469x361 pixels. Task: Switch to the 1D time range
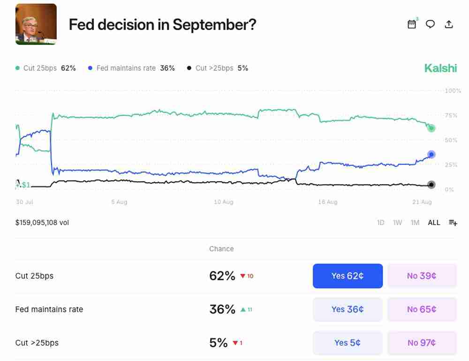pos(380,223)
